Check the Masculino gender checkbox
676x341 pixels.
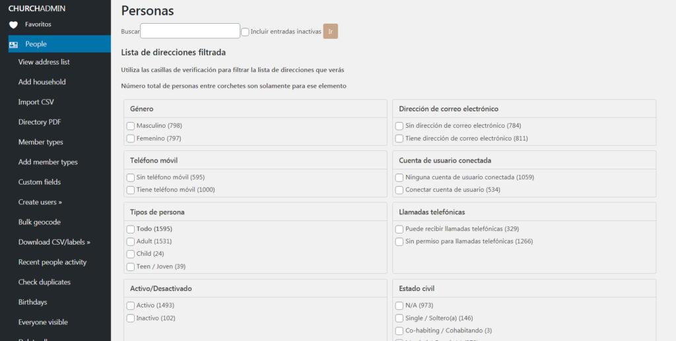click(x=131, y=126)
